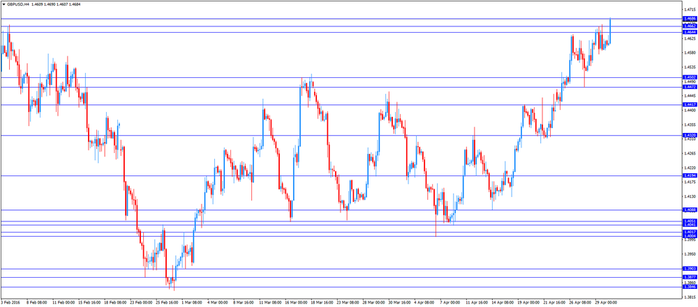This screenshot has width=698, height=307.
Task: Click the 11 Feb 00:00 time label
Action: (x=63, y=303)
